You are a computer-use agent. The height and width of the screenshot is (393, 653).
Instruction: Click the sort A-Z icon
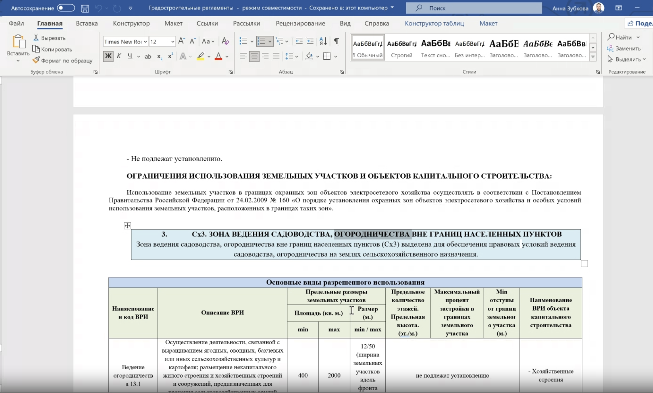tap(323, 41)
